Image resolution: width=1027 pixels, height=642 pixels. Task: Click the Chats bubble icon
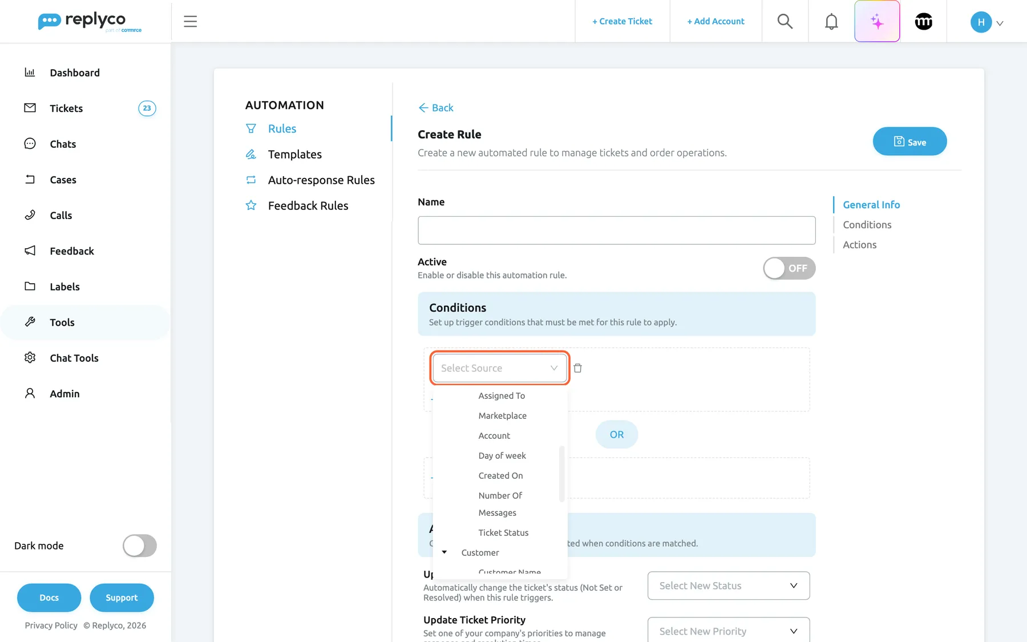click(30, 144)
